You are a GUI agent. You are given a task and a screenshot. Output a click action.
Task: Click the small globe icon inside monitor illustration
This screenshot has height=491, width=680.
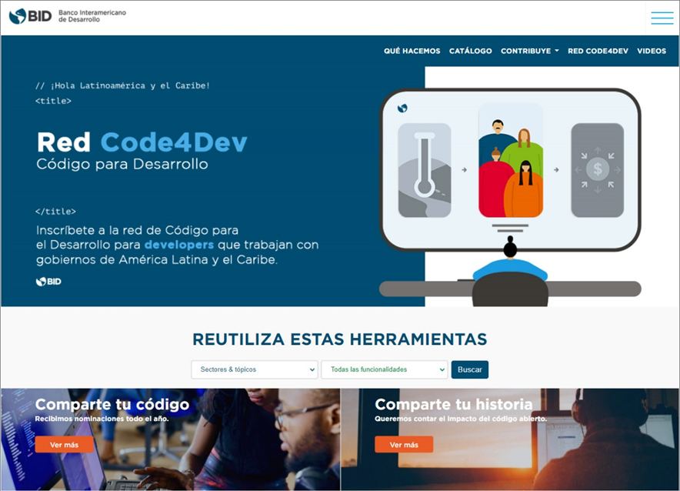click(402, 108)
